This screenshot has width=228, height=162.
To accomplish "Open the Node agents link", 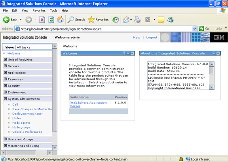I will coord(21,123).
